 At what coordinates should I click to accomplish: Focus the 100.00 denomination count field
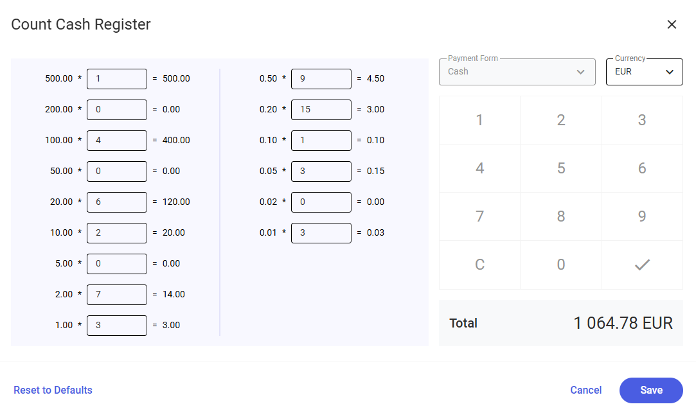tap(117, 141)
